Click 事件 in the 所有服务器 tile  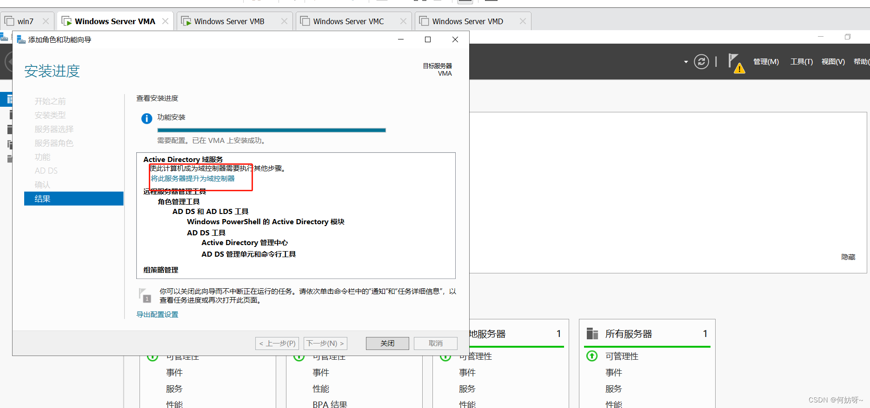coord(613,372)
